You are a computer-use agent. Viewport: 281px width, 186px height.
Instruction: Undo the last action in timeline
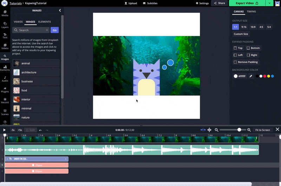click(40, 130)
